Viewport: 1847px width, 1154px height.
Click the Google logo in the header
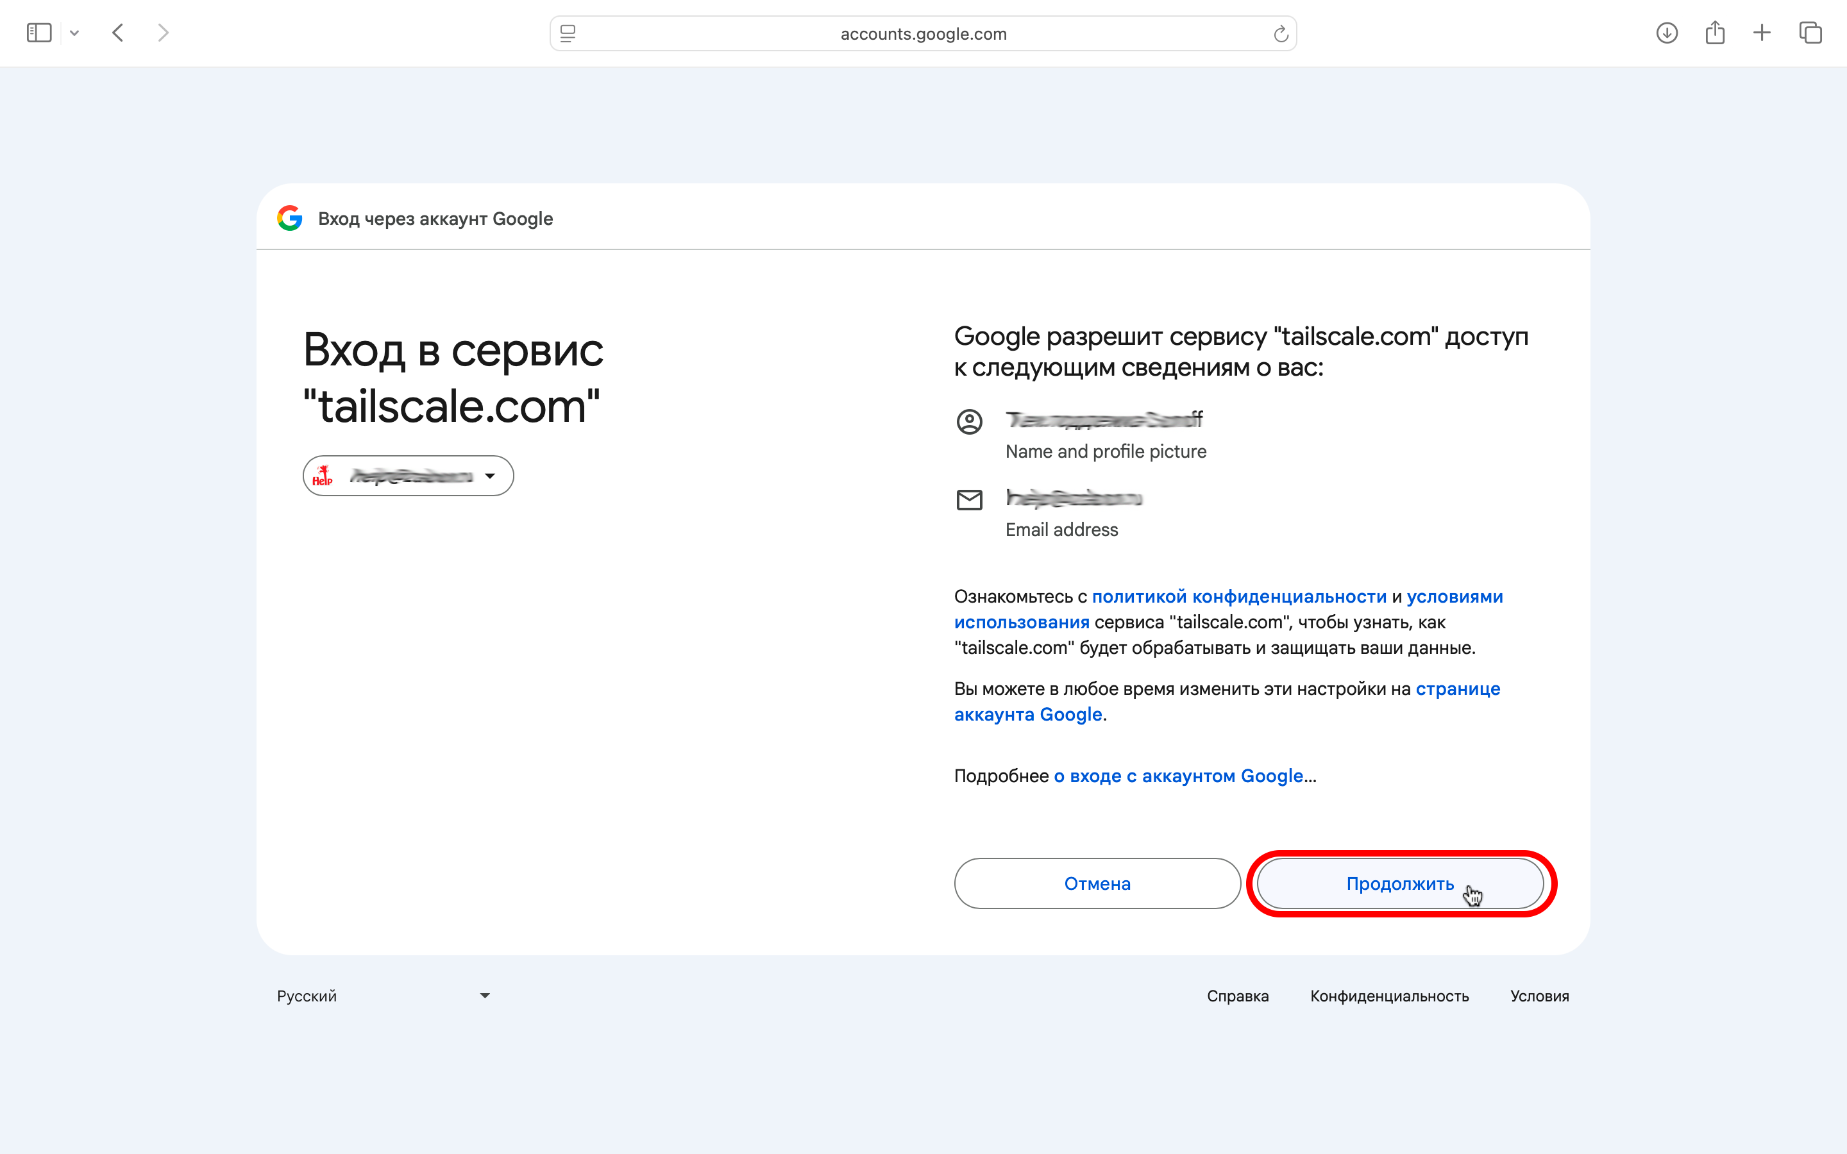290,218
